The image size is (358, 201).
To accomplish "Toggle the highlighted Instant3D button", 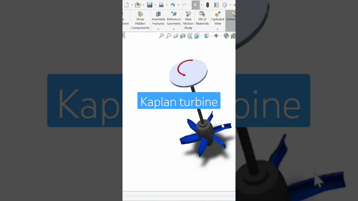I will pyautogui.click(x=231, y=21).
